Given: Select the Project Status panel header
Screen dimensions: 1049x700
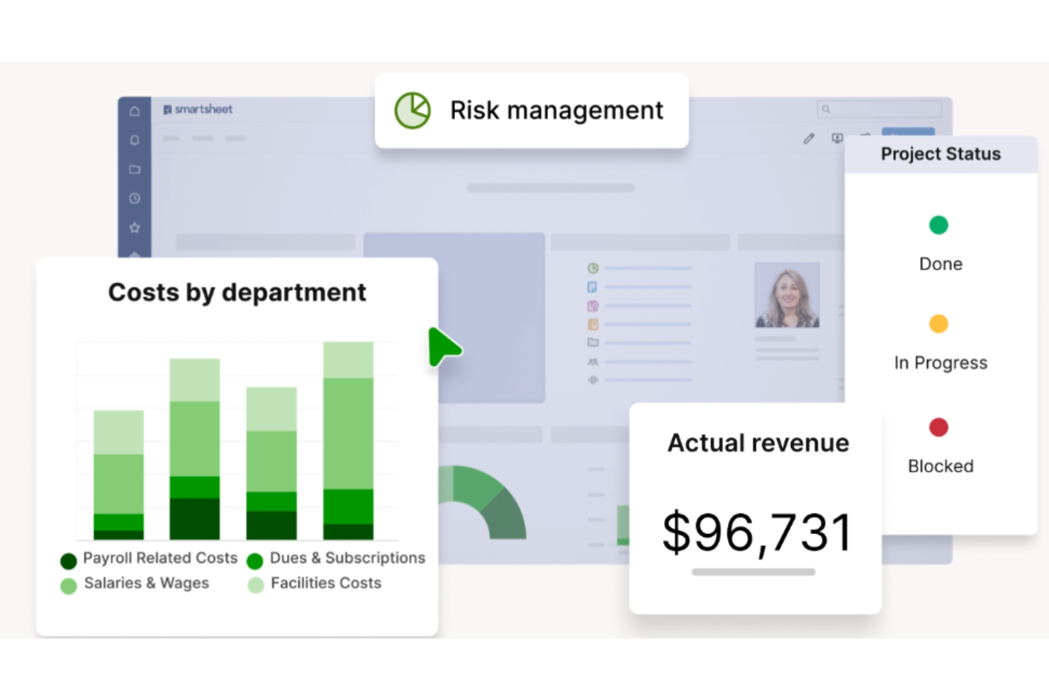Looking at the screenshot, I should tap(941, 154).
